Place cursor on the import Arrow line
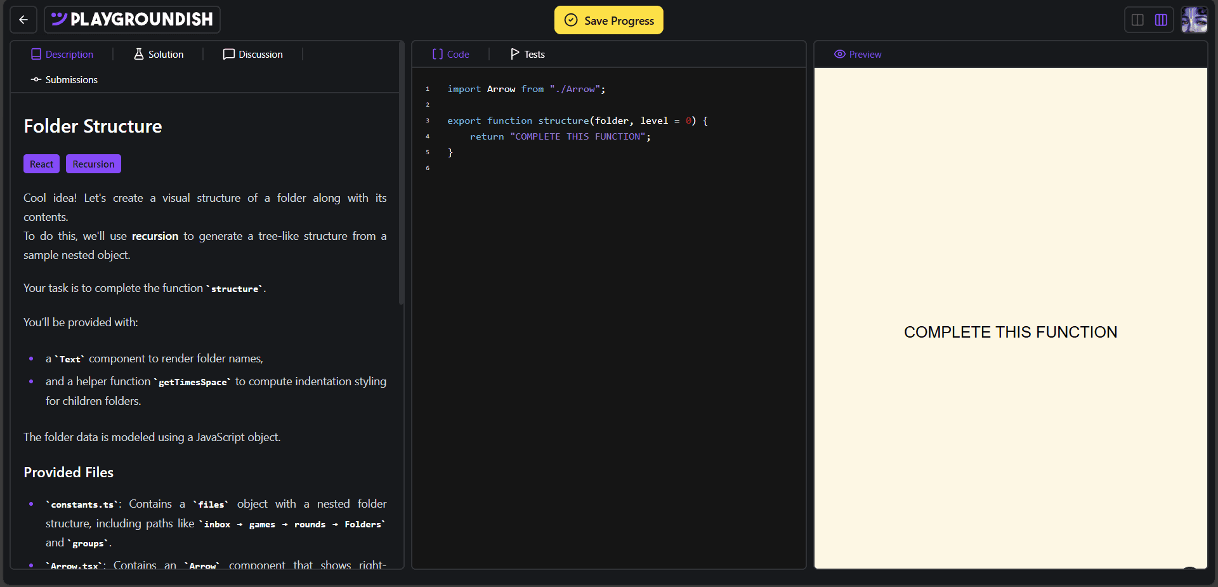Viewport: 1218px width, 587px height. click(x=526, y=89)
